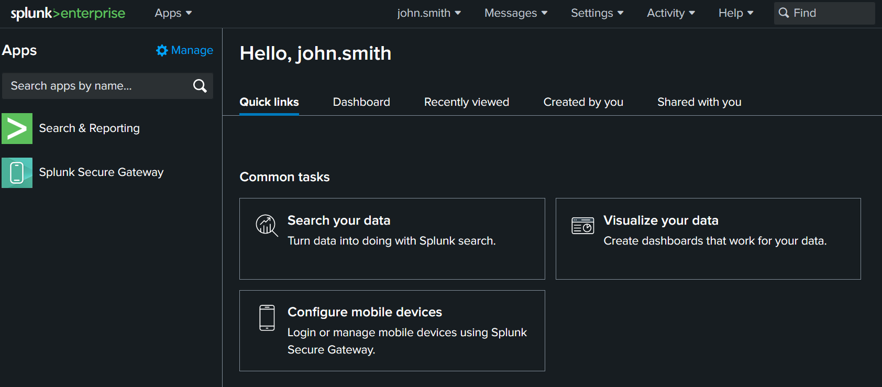Click the Visualize your data dashboard icon

click(582, 226)
